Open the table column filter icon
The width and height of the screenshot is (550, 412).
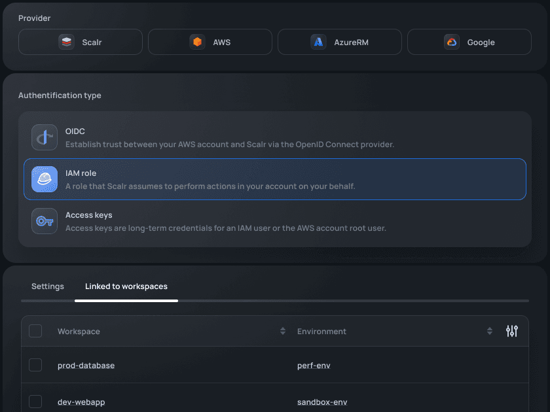[x=512, y=331]
